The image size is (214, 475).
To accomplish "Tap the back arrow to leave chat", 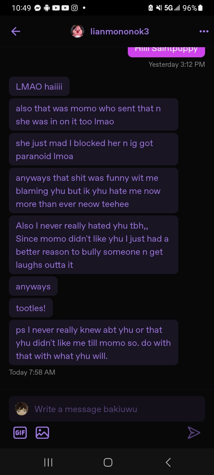I will tap(16, 31).
